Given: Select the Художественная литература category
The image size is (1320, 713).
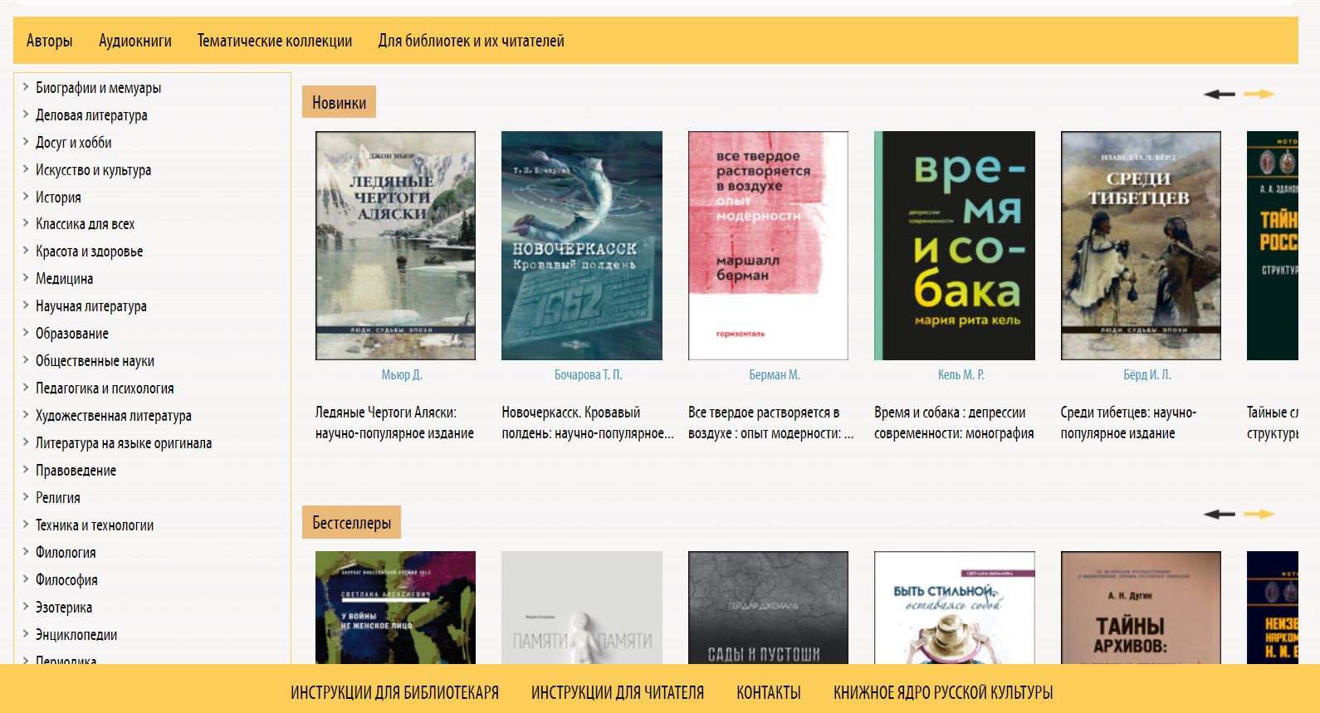Looking at the screenshot, I should coord(114,416).
